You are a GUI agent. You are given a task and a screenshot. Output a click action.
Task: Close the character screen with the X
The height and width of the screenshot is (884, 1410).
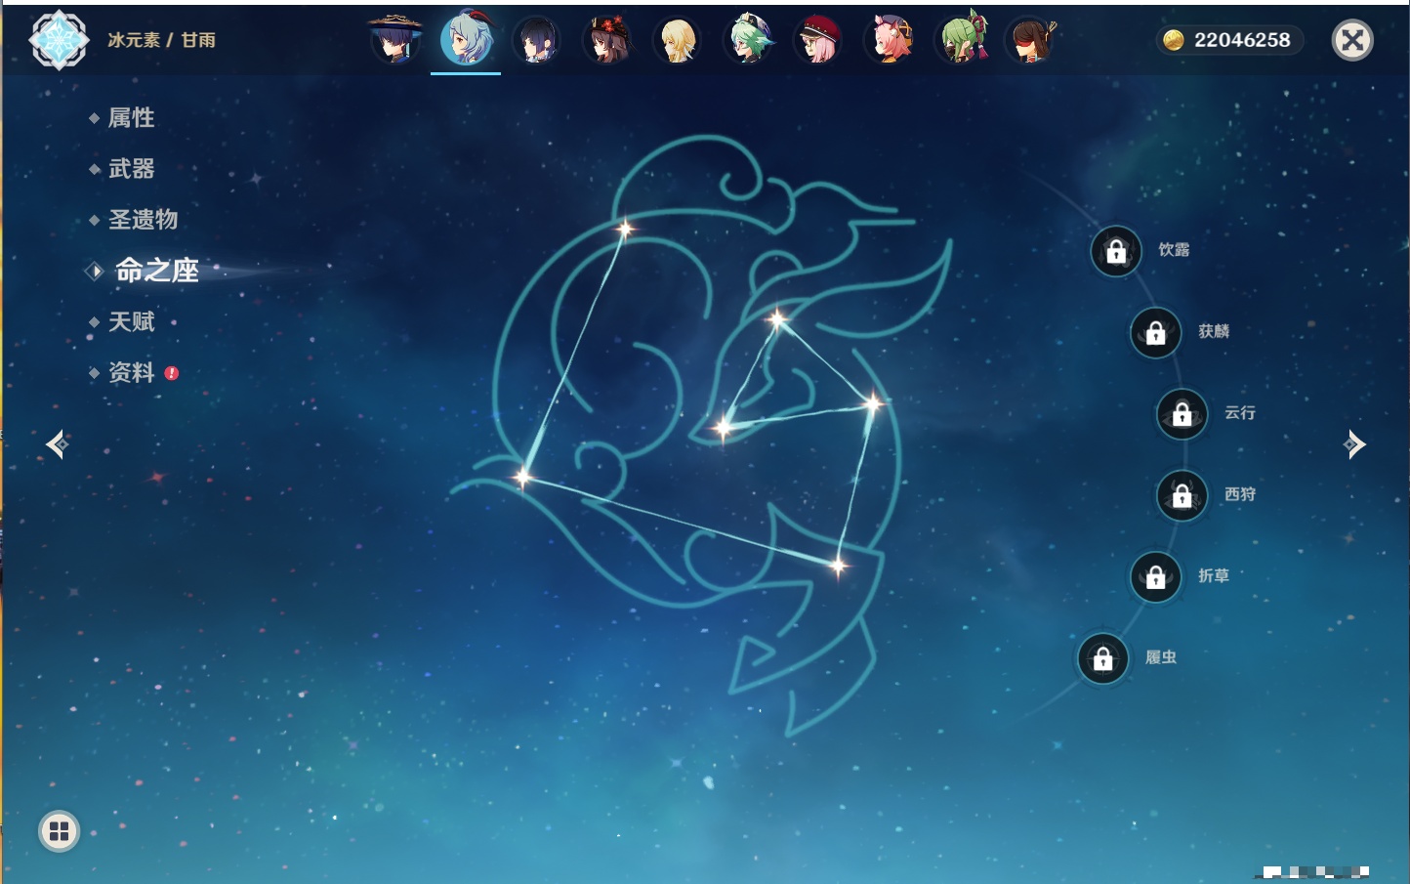pos(1352,40)
